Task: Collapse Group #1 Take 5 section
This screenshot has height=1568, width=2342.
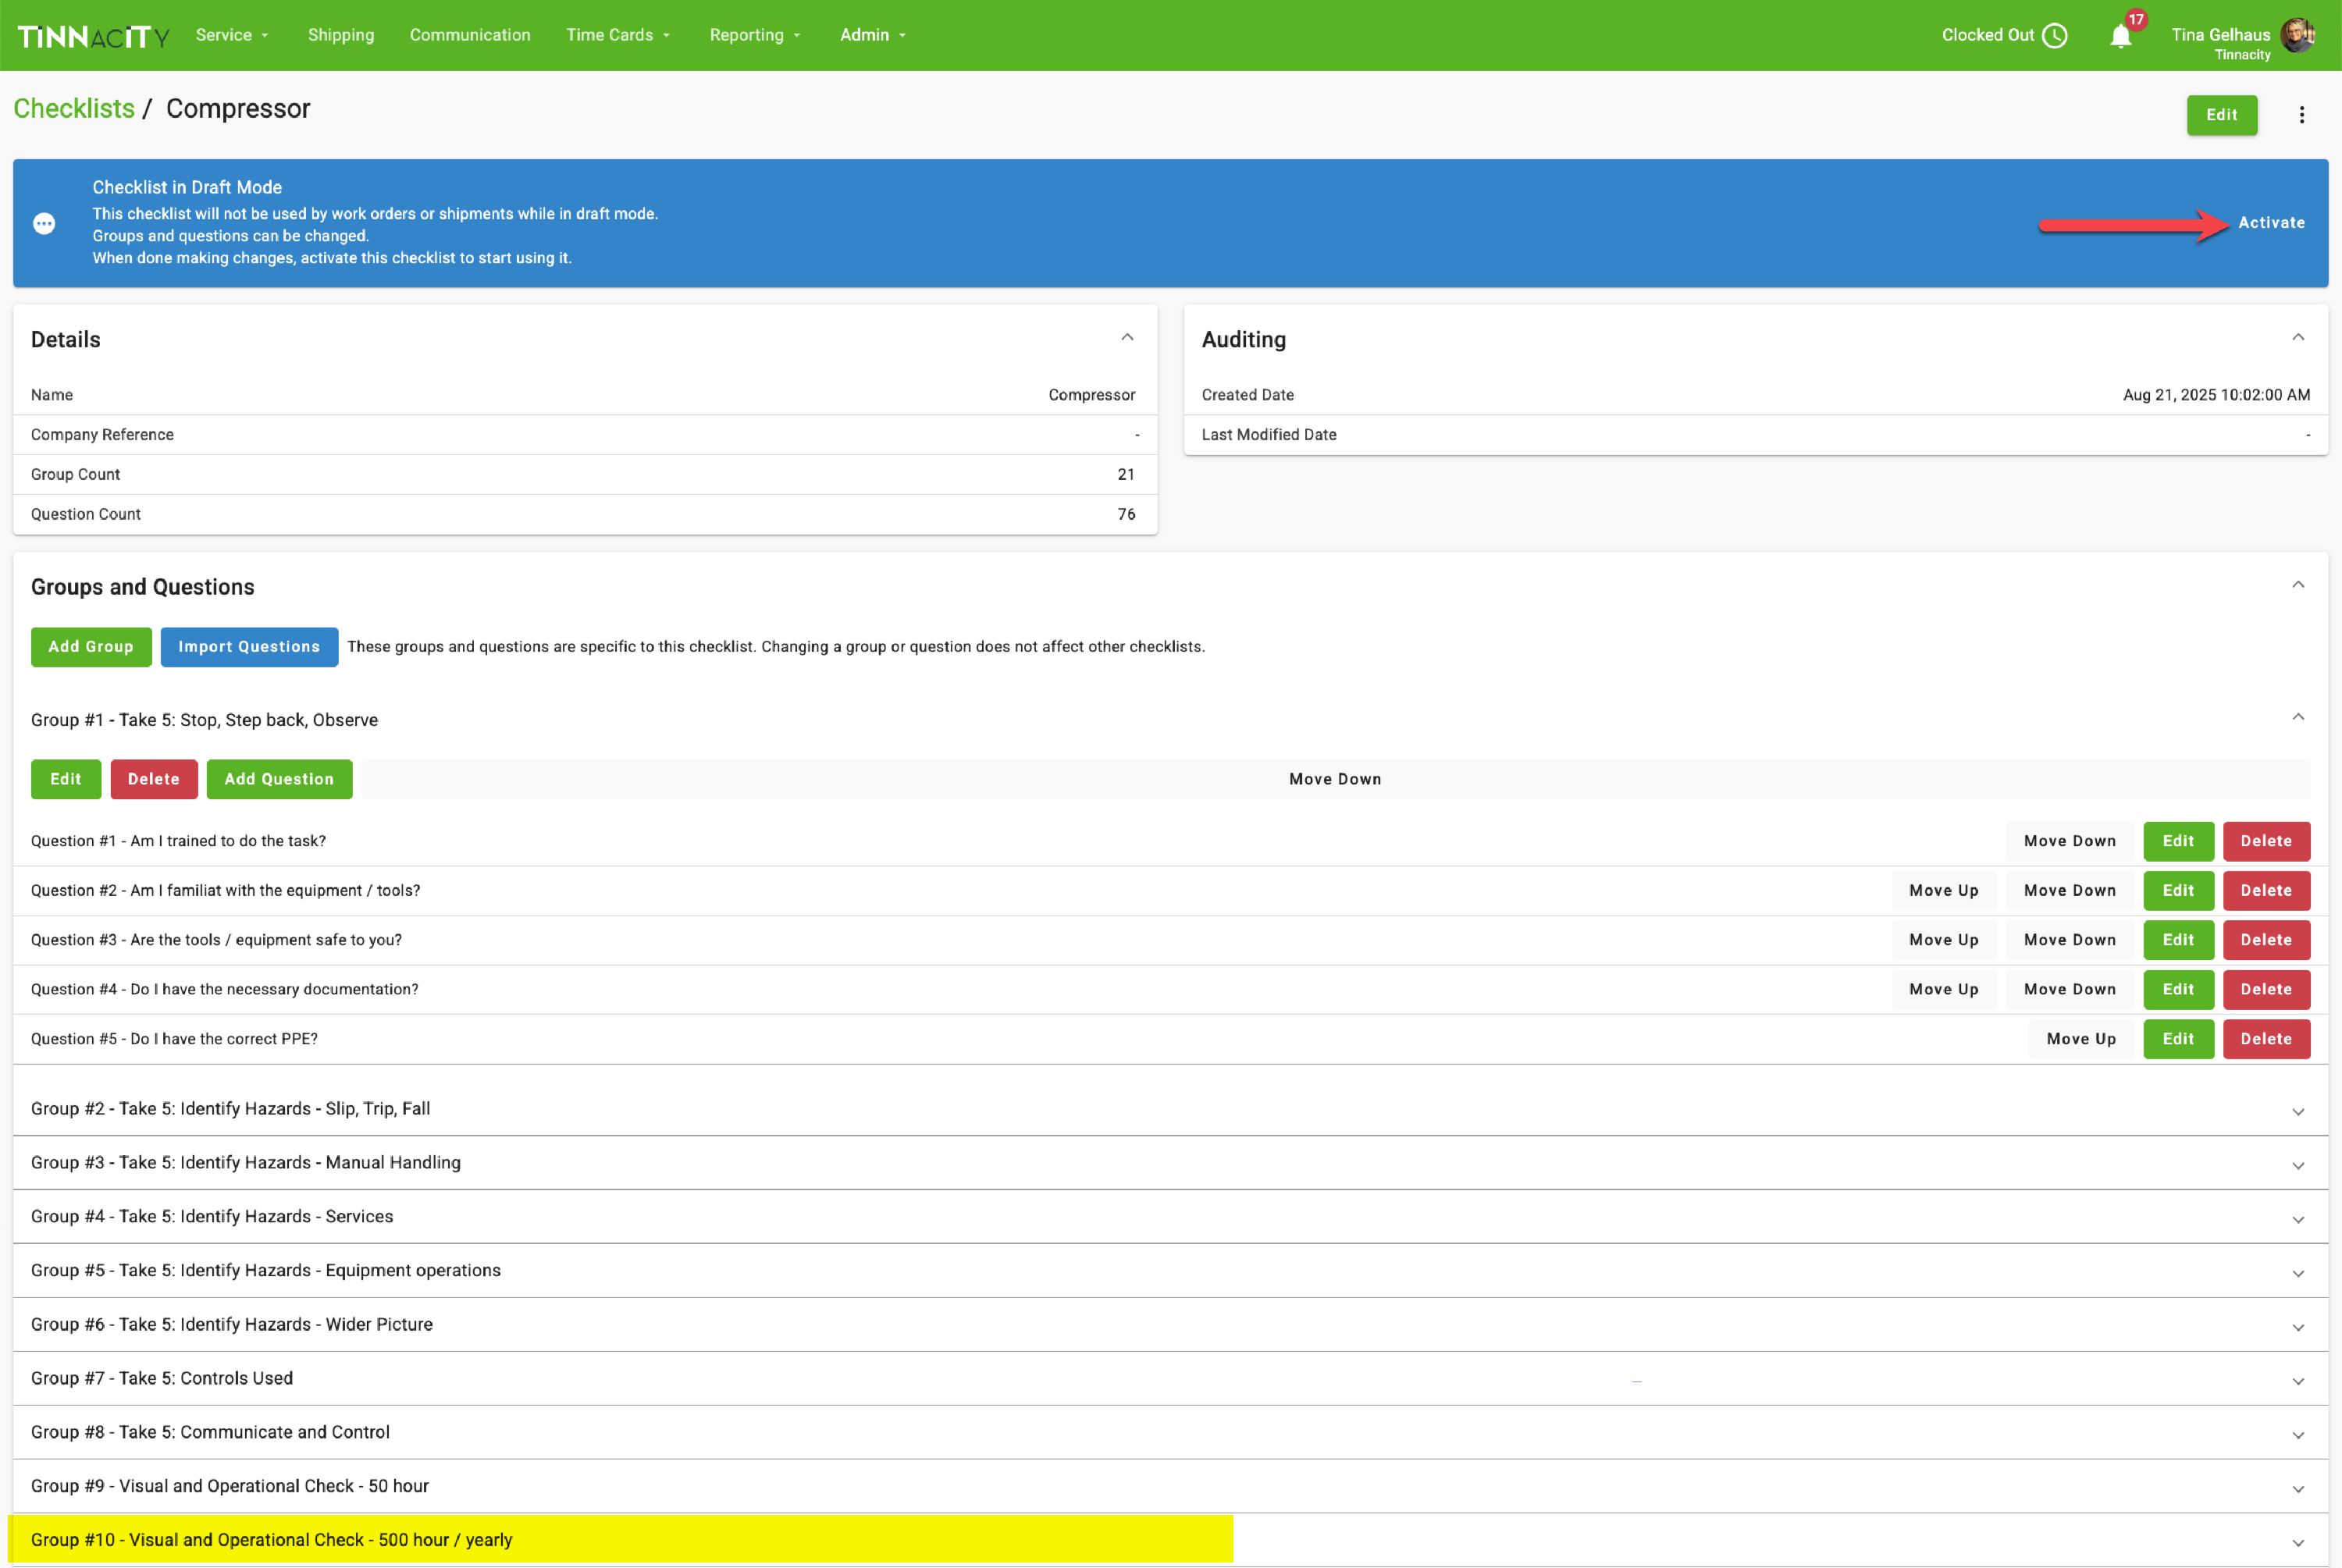Action: [2298, 717]
